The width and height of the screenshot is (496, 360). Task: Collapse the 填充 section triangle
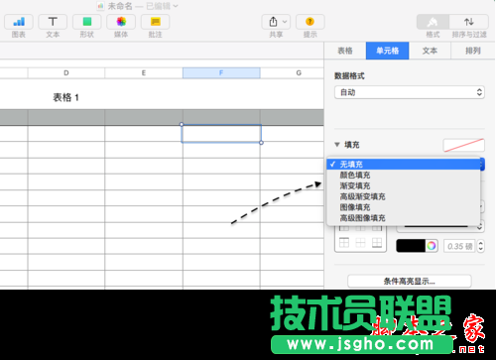[337, 145]
